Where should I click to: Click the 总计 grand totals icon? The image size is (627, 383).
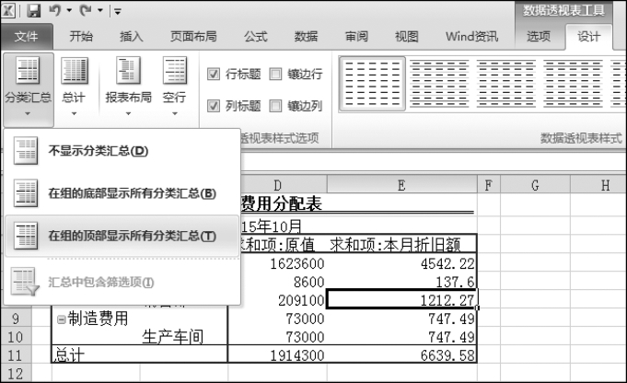point(75,70)
